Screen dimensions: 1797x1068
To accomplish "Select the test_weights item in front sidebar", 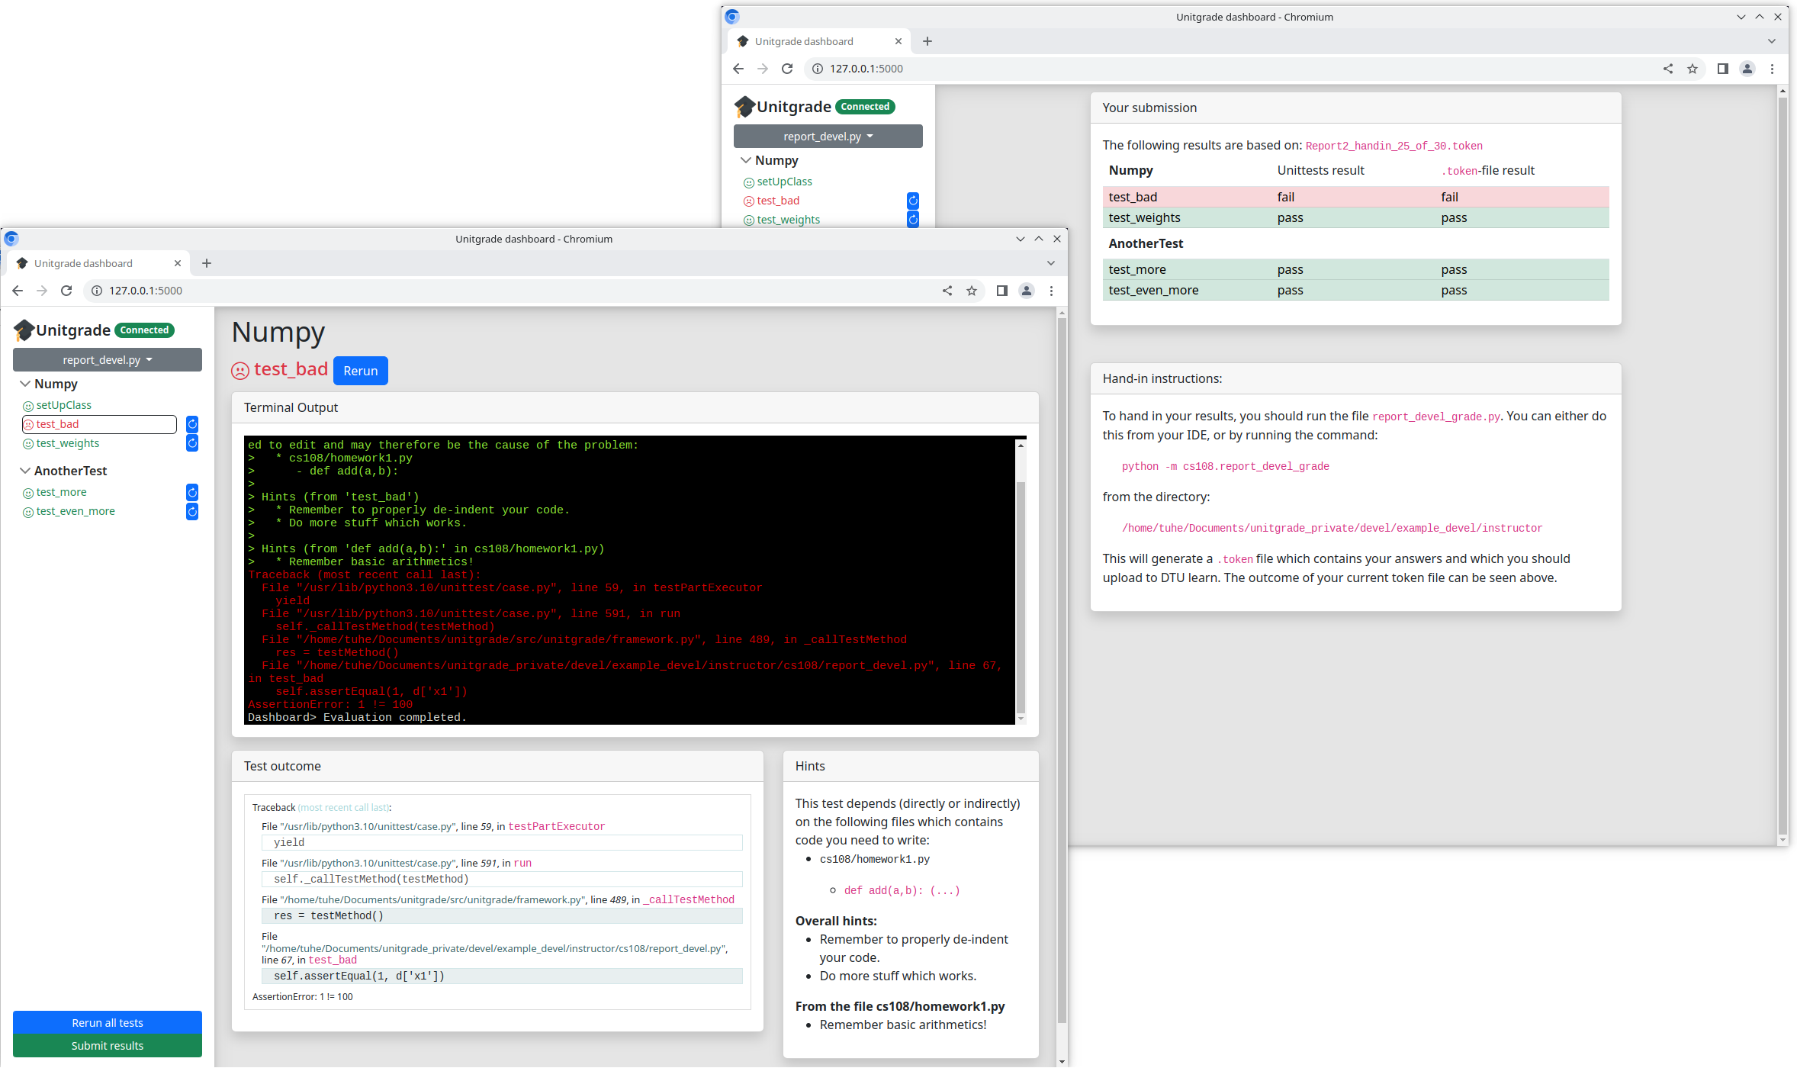I will 68,443.
